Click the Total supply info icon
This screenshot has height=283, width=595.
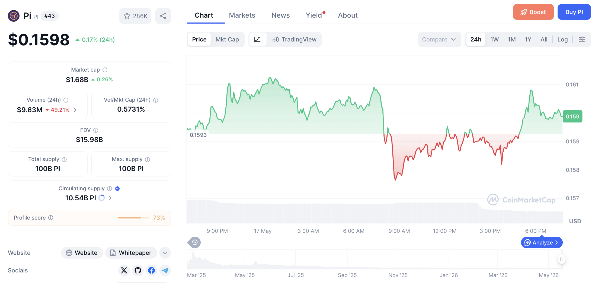click(x=64, y=159)
